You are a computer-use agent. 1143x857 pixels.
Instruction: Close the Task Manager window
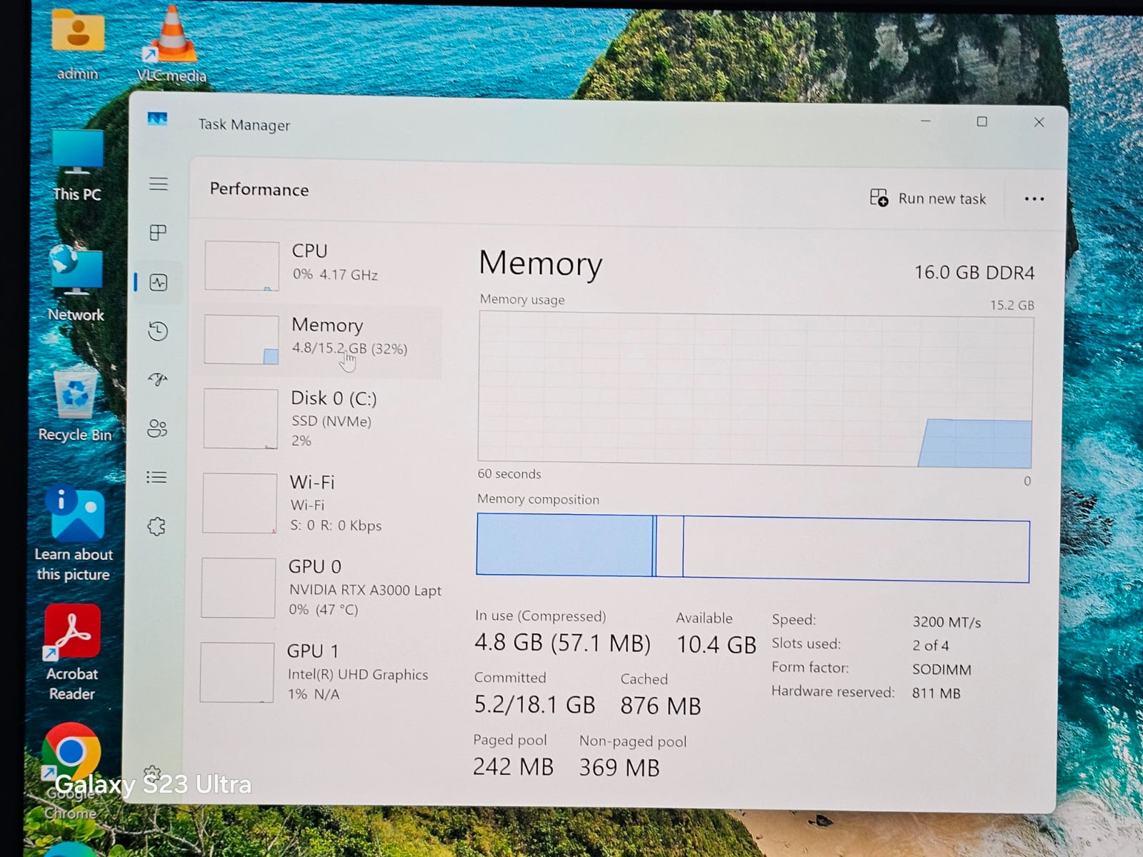coord(1039,123)
